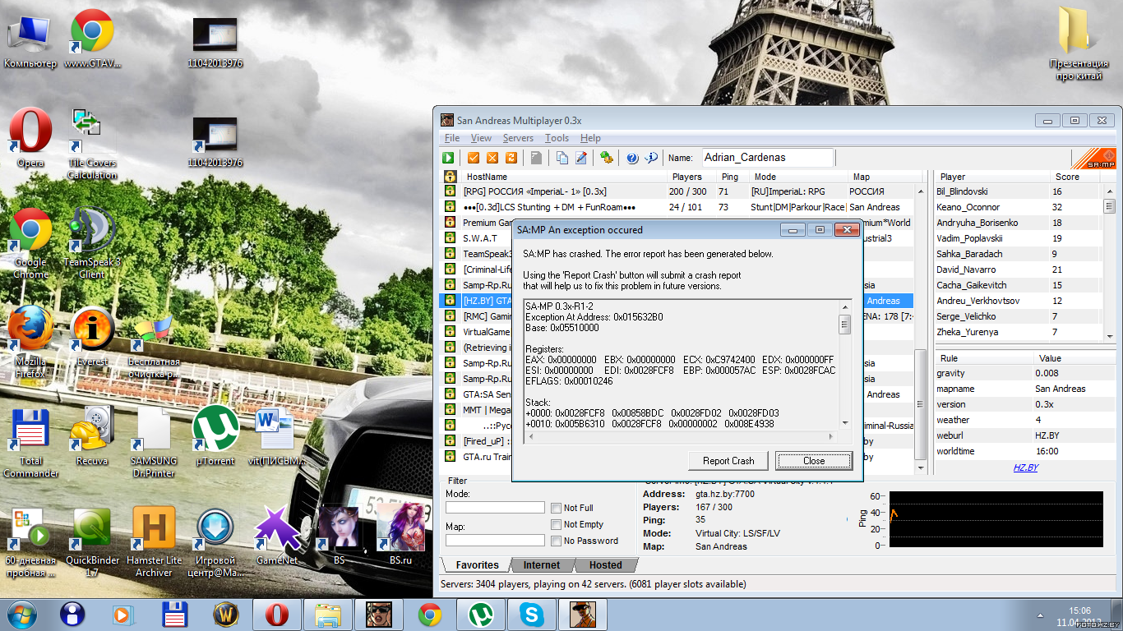Click the Delete Server orange X toolbar icon
The width and height of the screenshot is (1123, 631).
(492, 158)
